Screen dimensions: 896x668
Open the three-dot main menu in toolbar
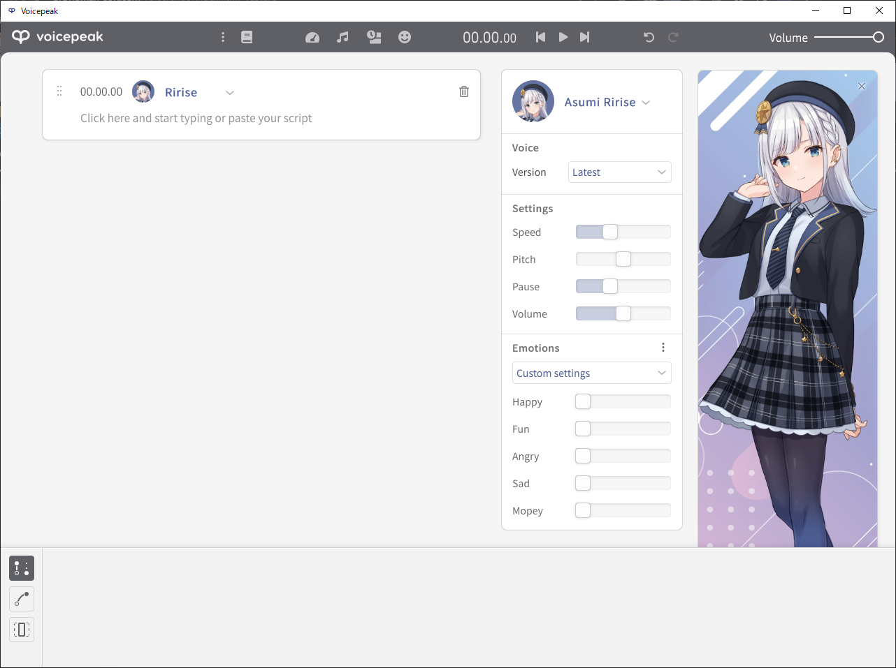click(223, 37)
